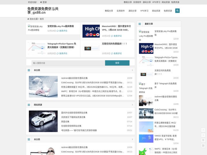Open racknerd最全促销/优惠码合集 in first 未分类 list

click(x=74, y=78)
